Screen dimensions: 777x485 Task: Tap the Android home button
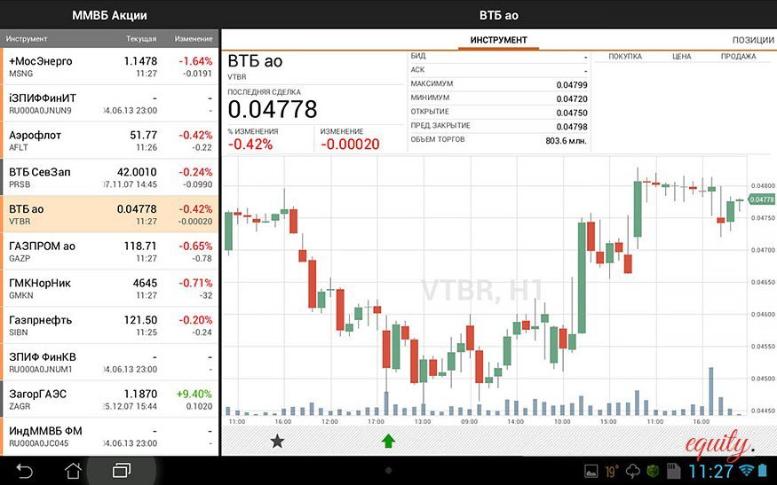coord(74,471)
